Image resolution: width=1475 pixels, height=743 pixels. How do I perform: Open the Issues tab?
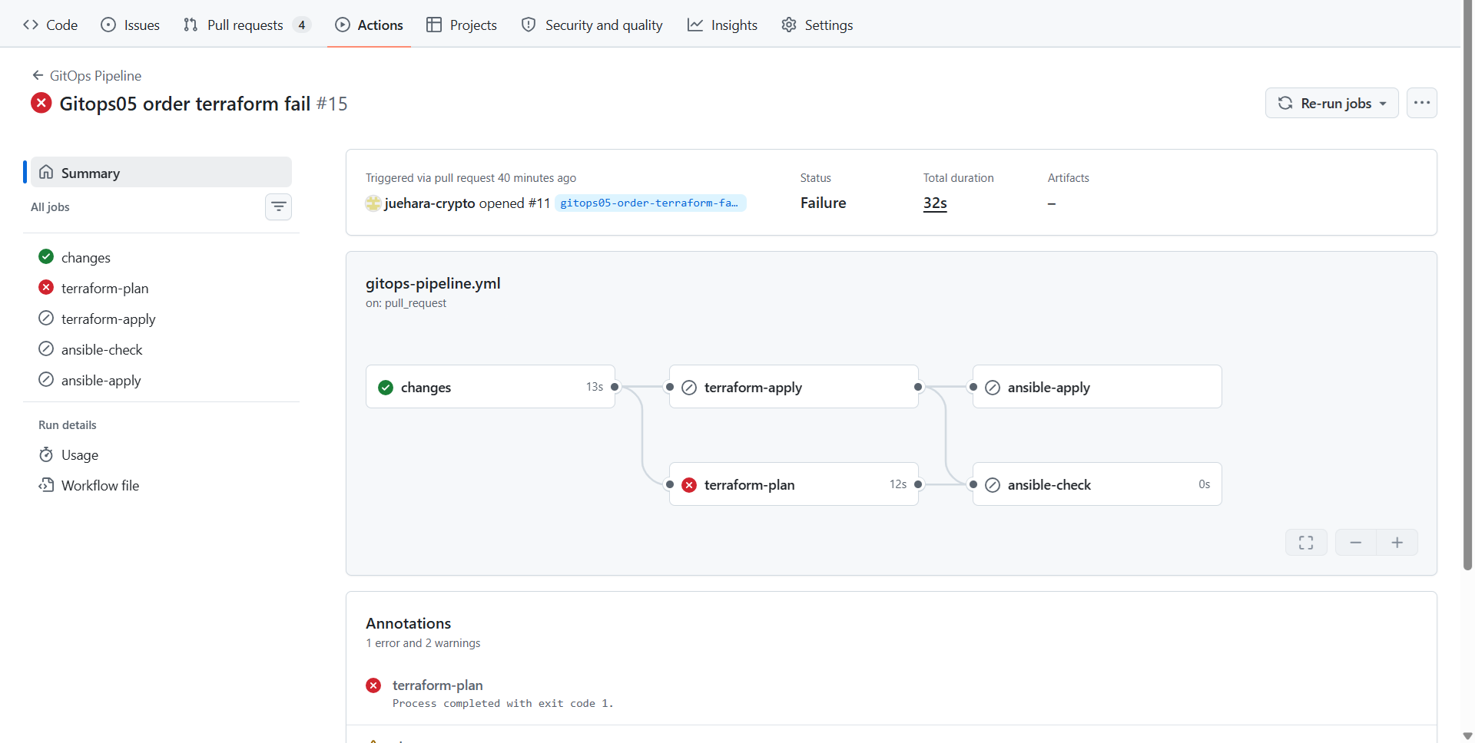pyautogui.click(x=131, y=25)
